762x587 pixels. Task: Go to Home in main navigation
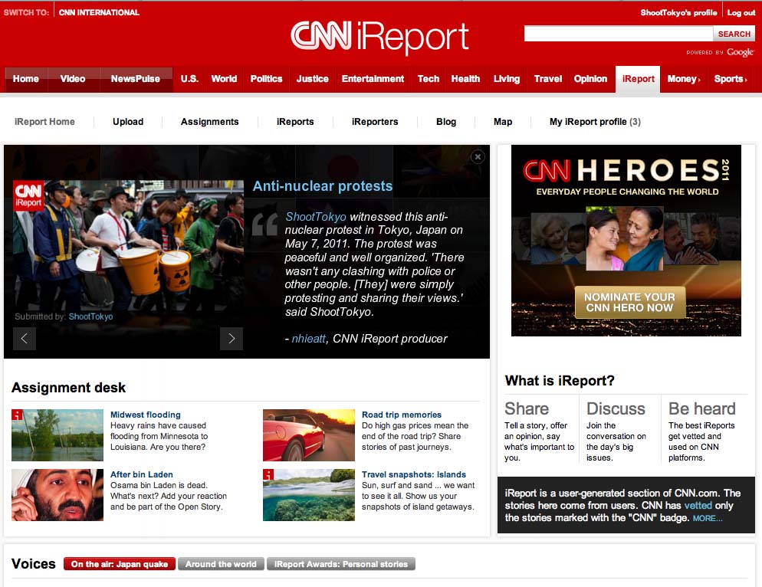[x=26, y=79]
